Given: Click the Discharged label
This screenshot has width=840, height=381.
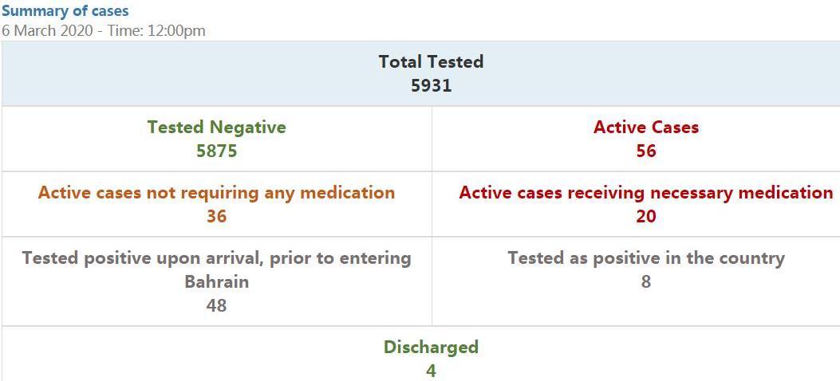Looking at the screenshot, I should 431,347.
